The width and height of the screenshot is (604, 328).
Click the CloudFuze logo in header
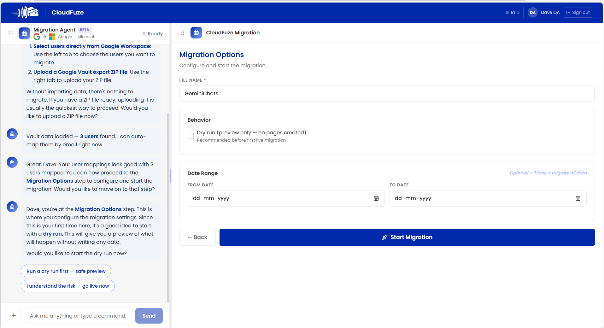tap(25, 13)
